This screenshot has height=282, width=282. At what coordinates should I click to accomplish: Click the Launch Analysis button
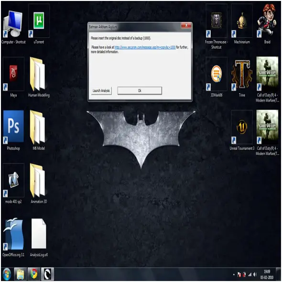coord(101,91)
